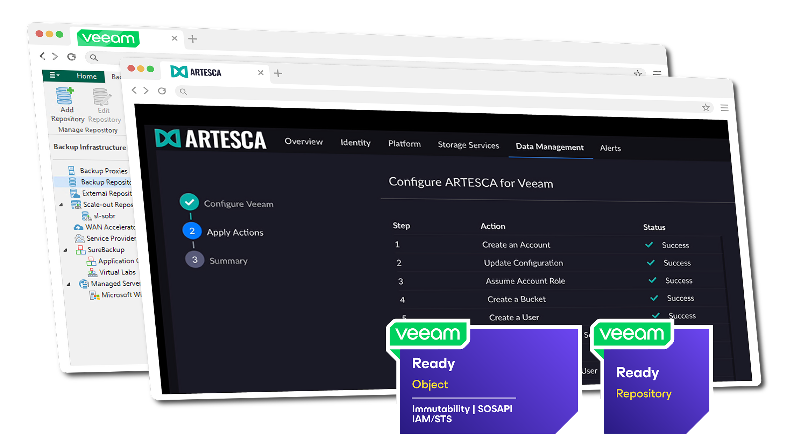Click Success status for Create an Account
The width and height of the screenshot is (794, 443).
667,245
